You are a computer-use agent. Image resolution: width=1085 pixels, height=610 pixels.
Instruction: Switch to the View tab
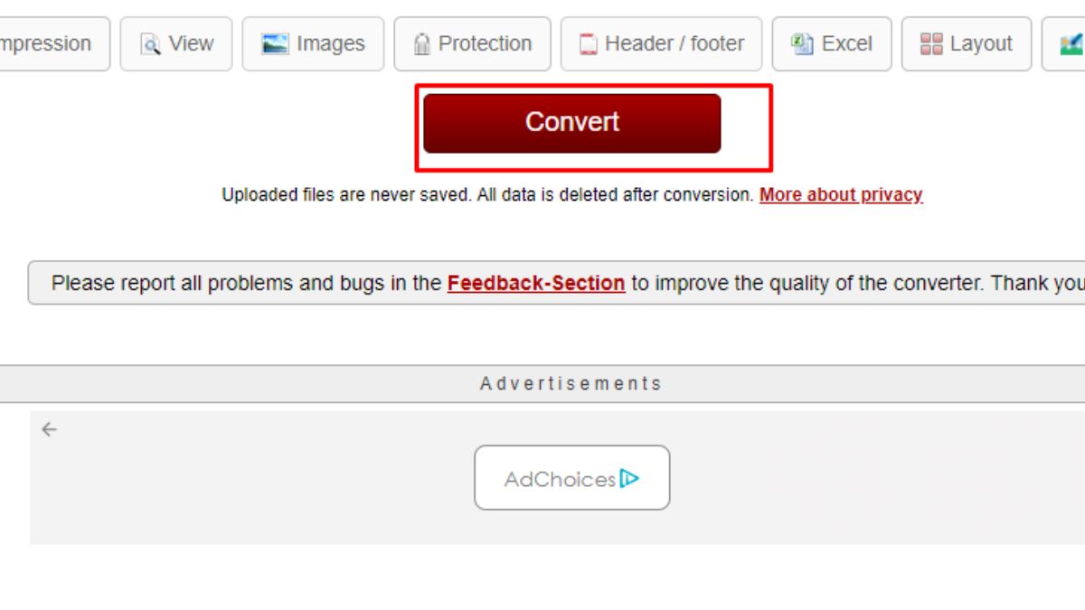pyautogui.click(x=176, y=43)
